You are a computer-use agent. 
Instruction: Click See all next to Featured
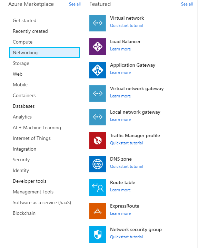click(187, 4)
